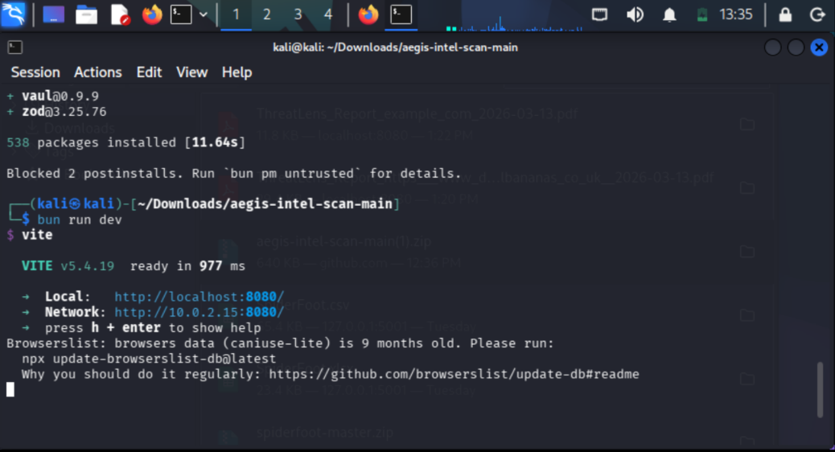Open terminal emulator launcher in panel

[x=181, y=14]
